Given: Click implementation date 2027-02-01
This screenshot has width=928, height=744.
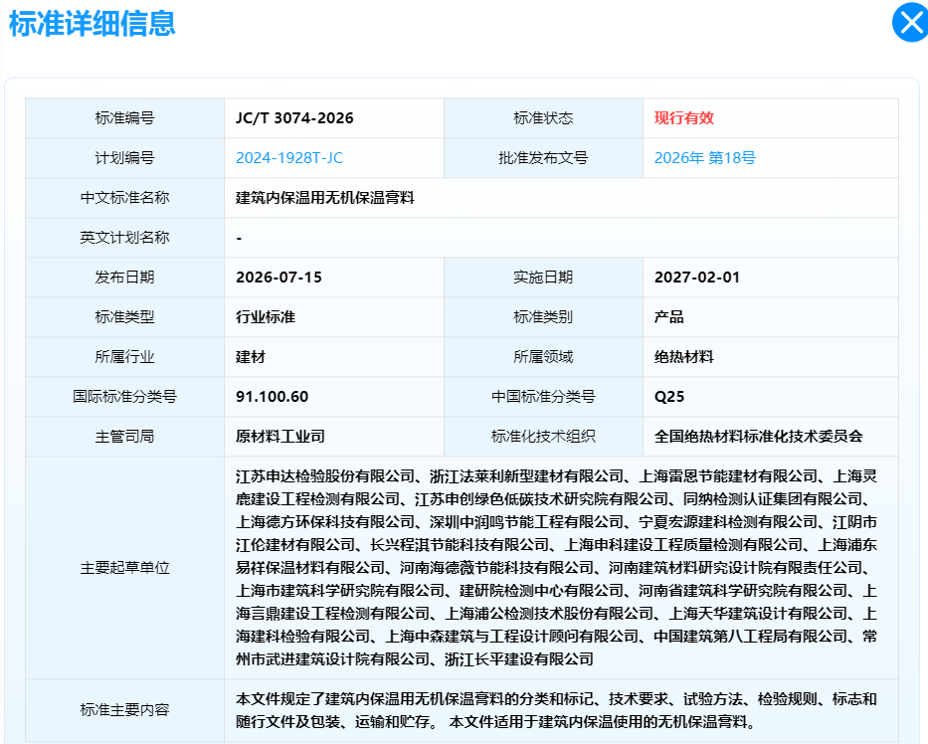Looking at the screenshot, I should (696, 277).
